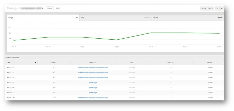This screenshot has width=234, height=111.
Task: Select the Volume chart tab
Action: [x=188, y=18]
